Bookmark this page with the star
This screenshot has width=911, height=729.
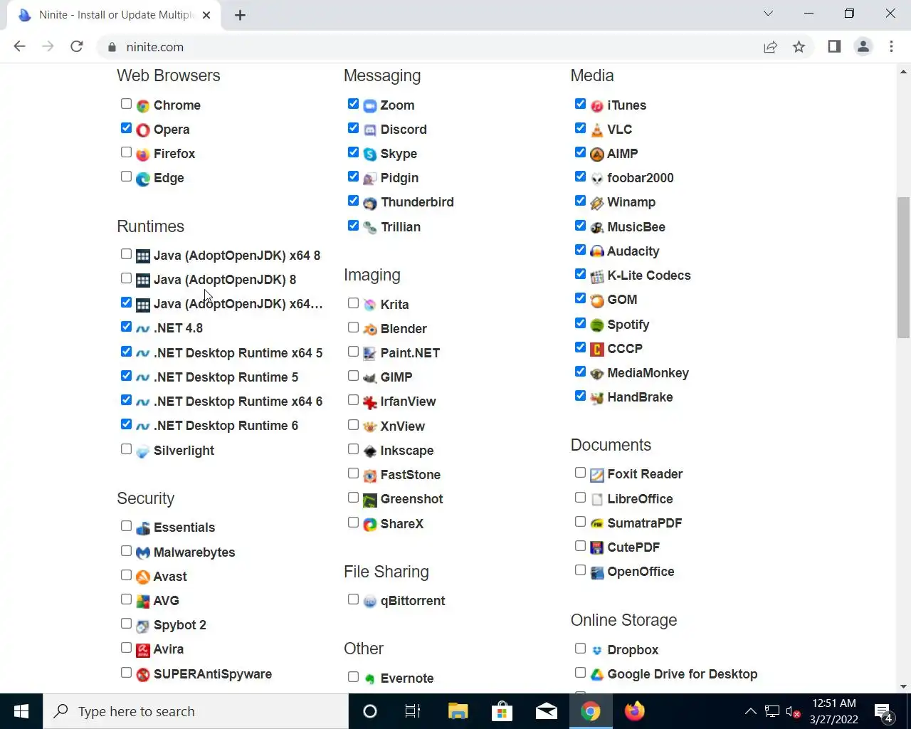tap(799, 47)
